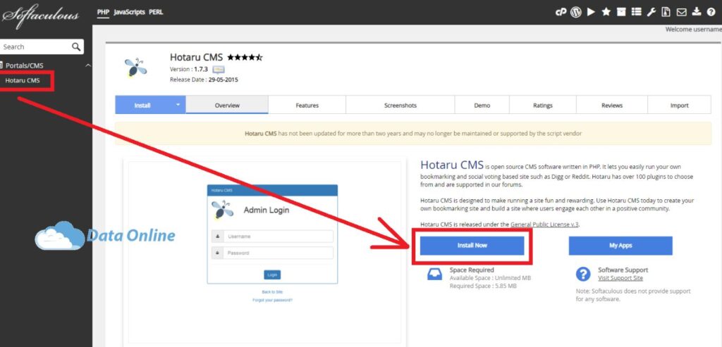The height and width of the screenshot is (347, 722).
Task: Switch to the Overview tab
Action: 227,106
